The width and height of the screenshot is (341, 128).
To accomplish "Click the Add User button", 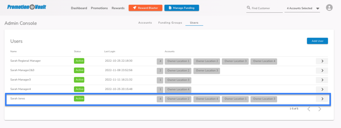I will tap(317, 41).
